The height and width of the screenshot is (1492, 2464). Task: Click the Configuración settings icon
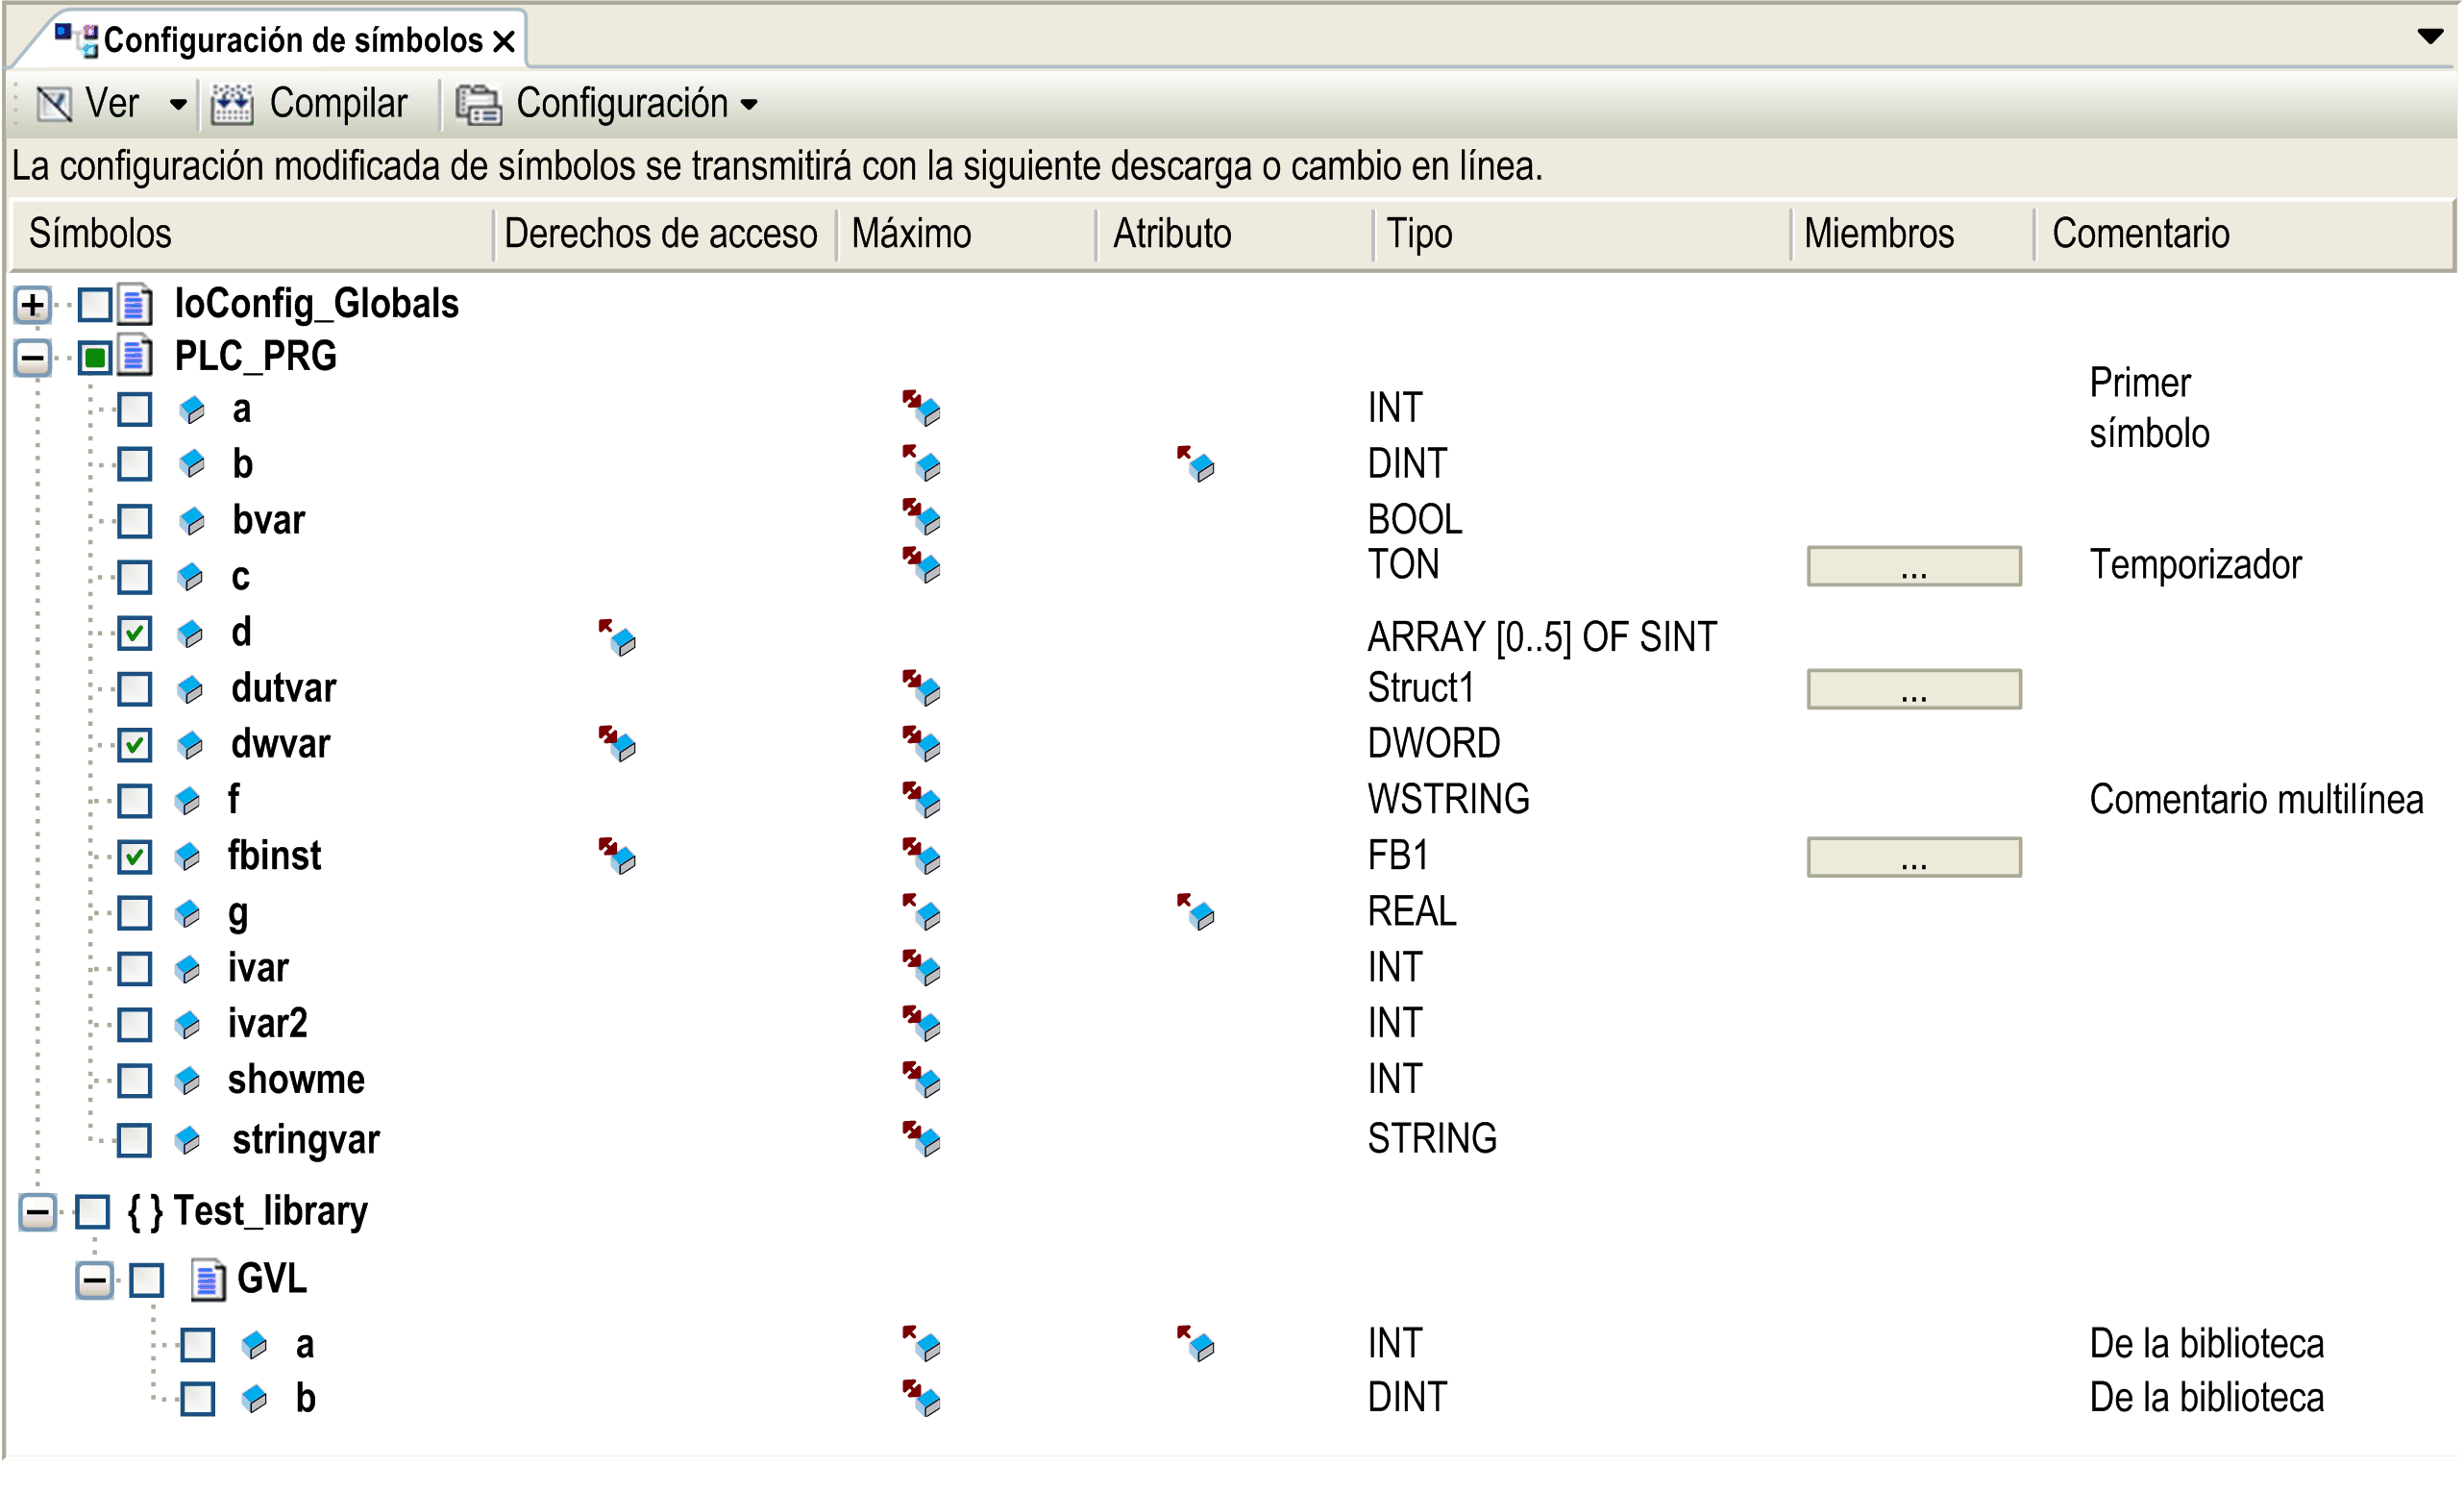click(x=479, y=104)
